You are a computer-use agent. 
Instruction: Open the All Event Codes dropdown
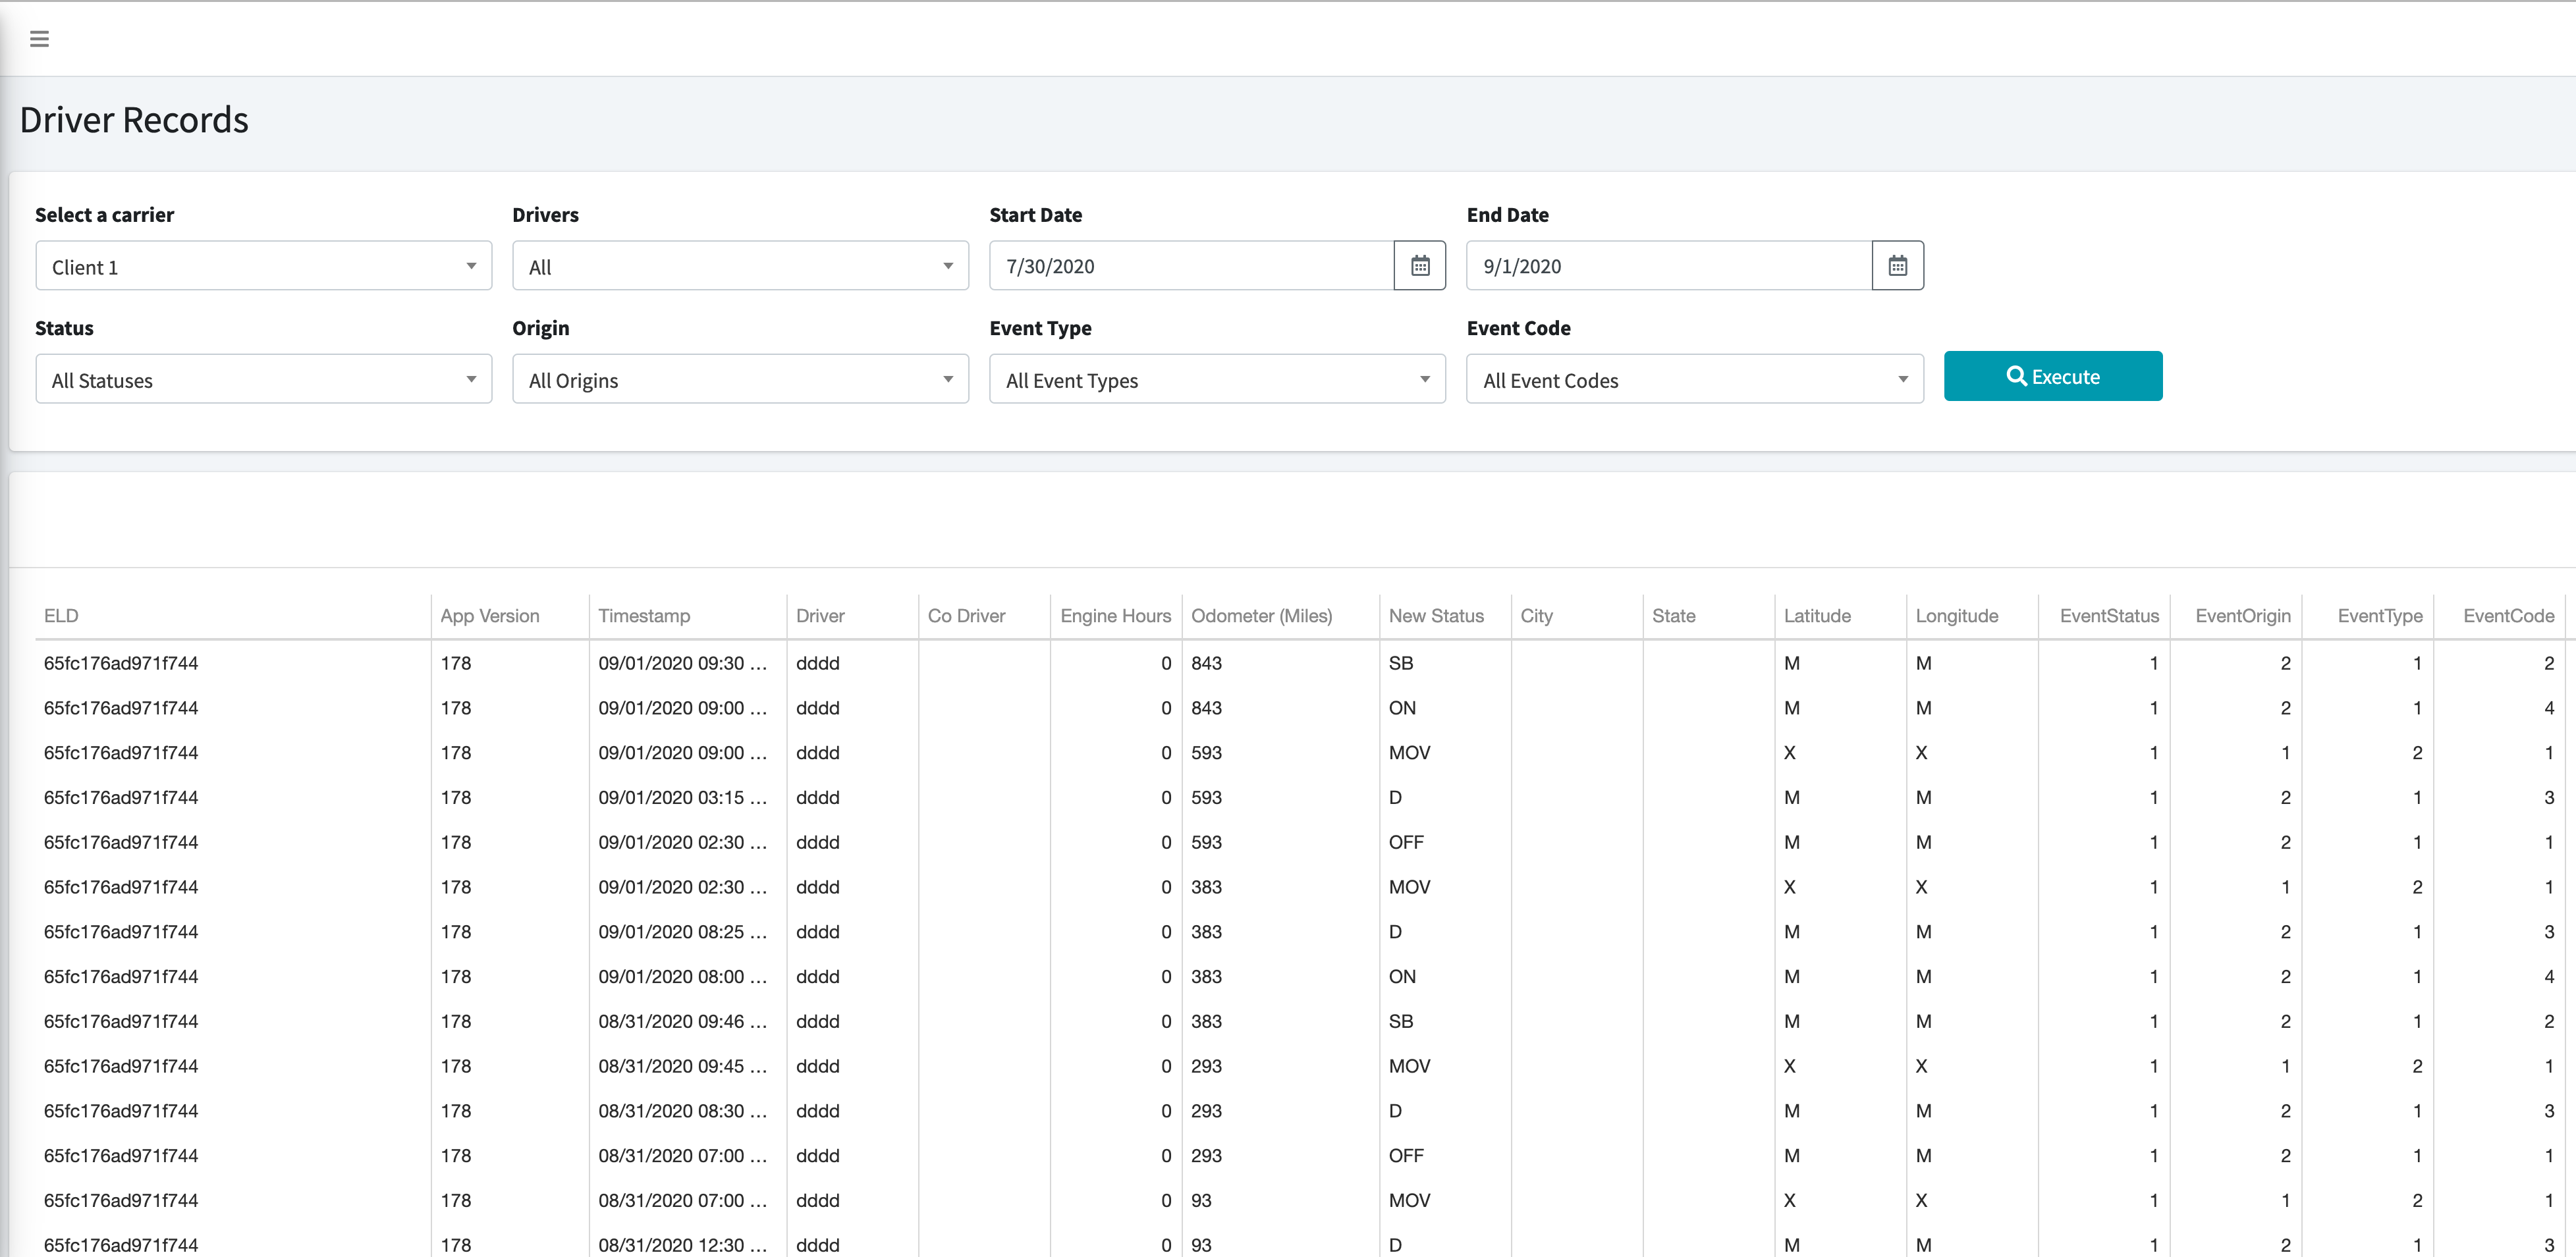click(x=1695, y=379)
